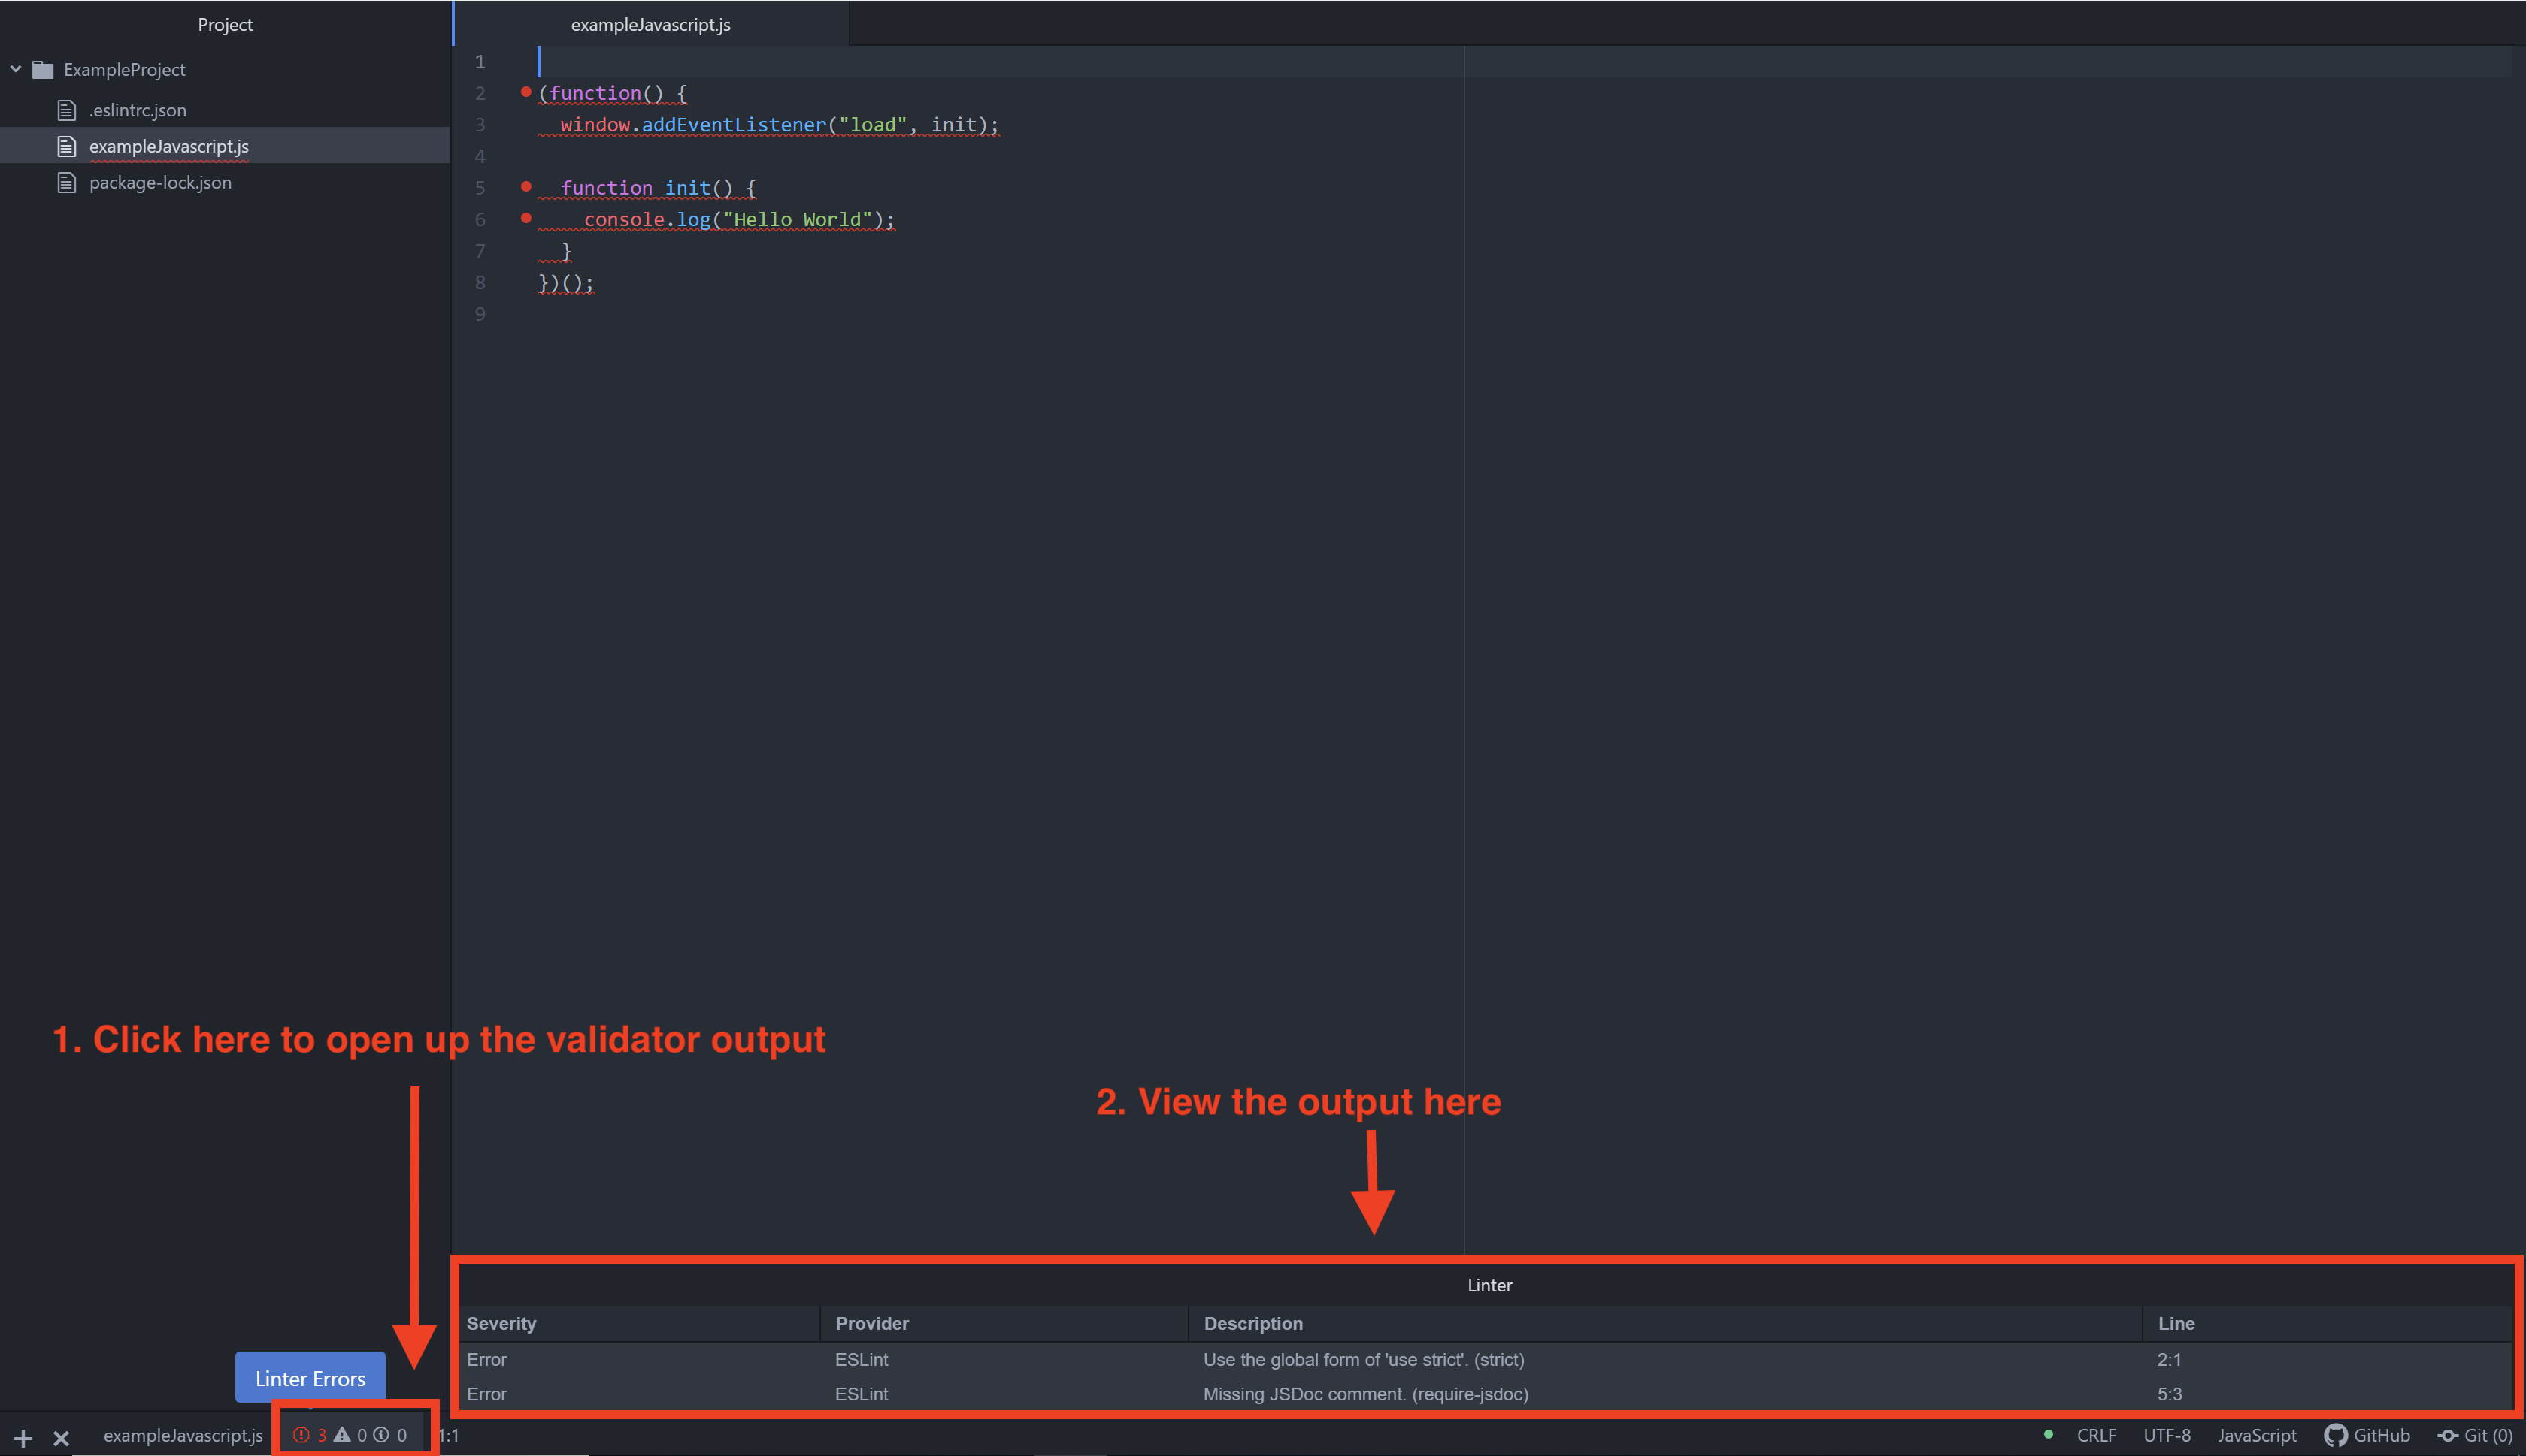This screenshot has height=1456, width=2526.
Task: Click the Linter Errors button
Action: 309,1377
